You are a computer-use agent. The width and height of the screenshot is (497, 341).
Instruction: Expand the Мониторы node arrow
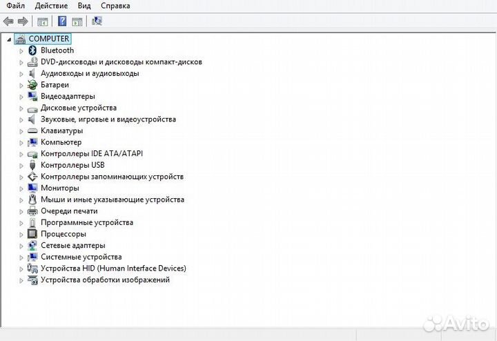21,188
